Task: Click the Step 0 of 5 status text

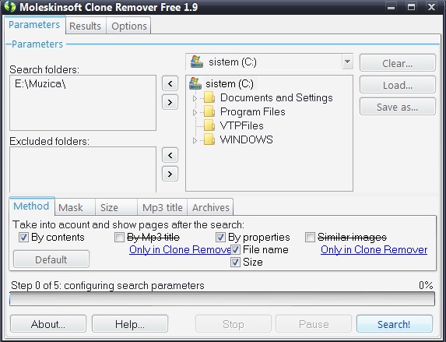Action: point(107,285)
